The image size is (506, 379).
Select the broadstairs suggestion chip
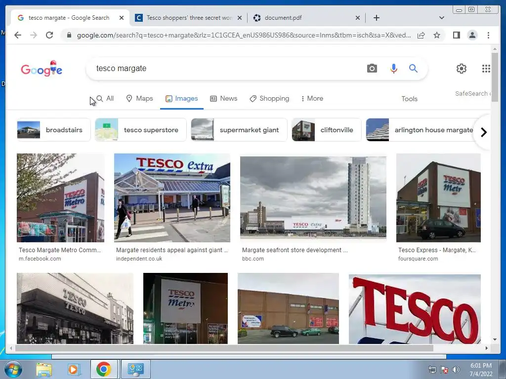point(53,130)
